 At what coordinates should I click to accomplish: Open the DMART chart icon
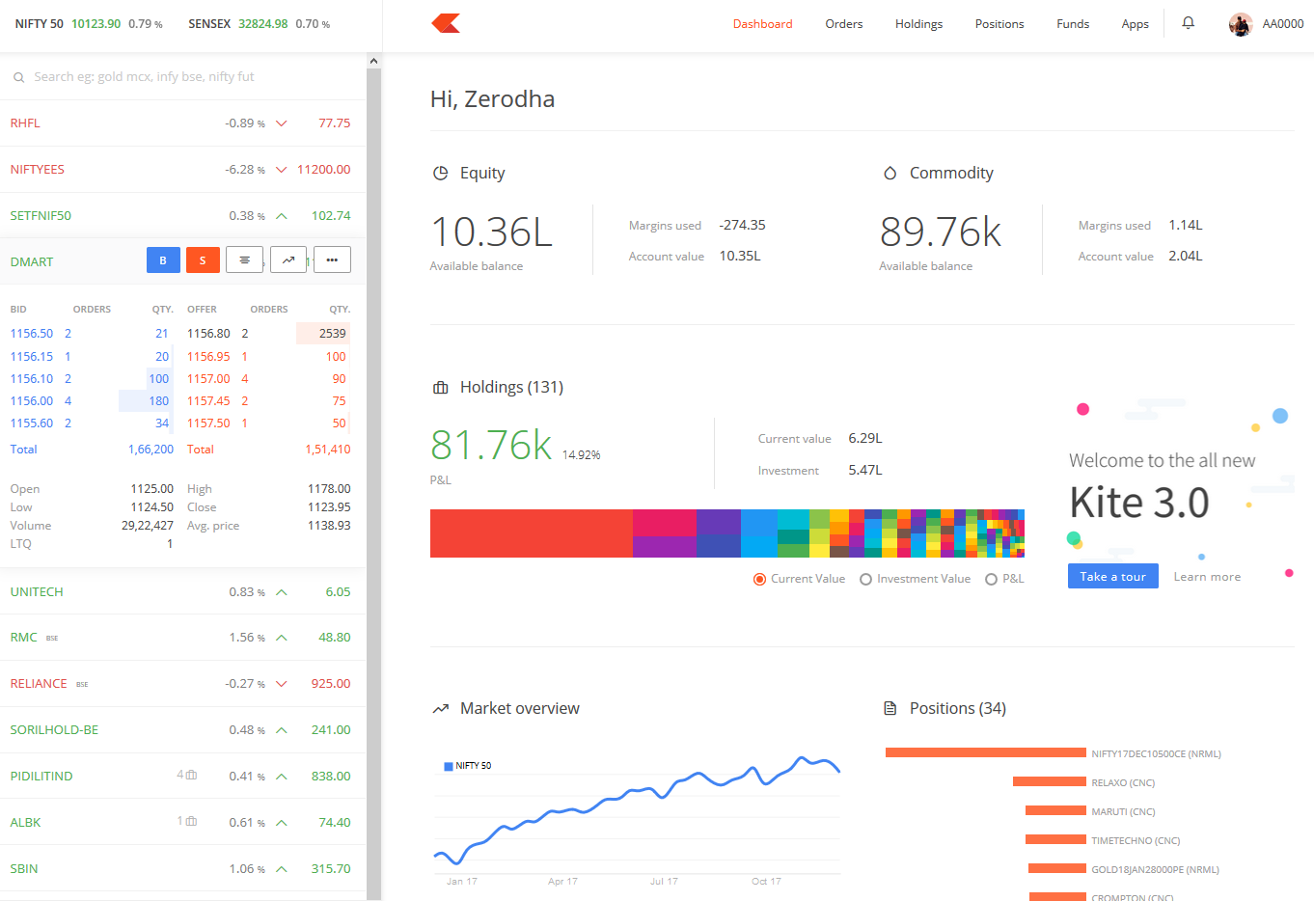point(288,260)
